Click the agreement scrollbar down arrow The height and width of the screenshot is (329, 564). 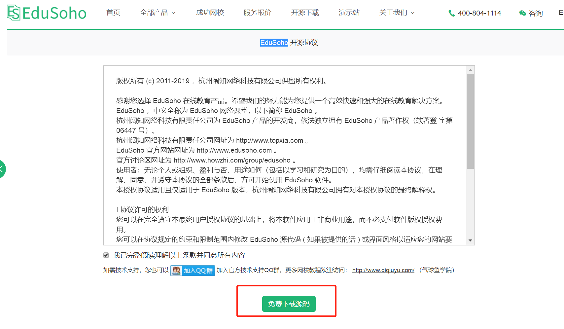[471, 240]
